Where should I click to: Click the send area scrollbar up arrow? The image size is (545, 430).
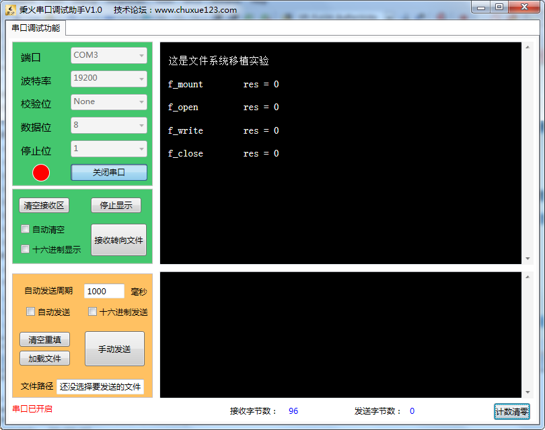click(528, 277)
